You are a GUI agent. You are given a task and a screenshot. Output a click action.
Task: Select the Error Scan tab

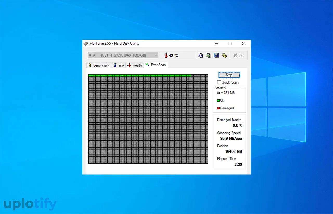click(156, 65)
